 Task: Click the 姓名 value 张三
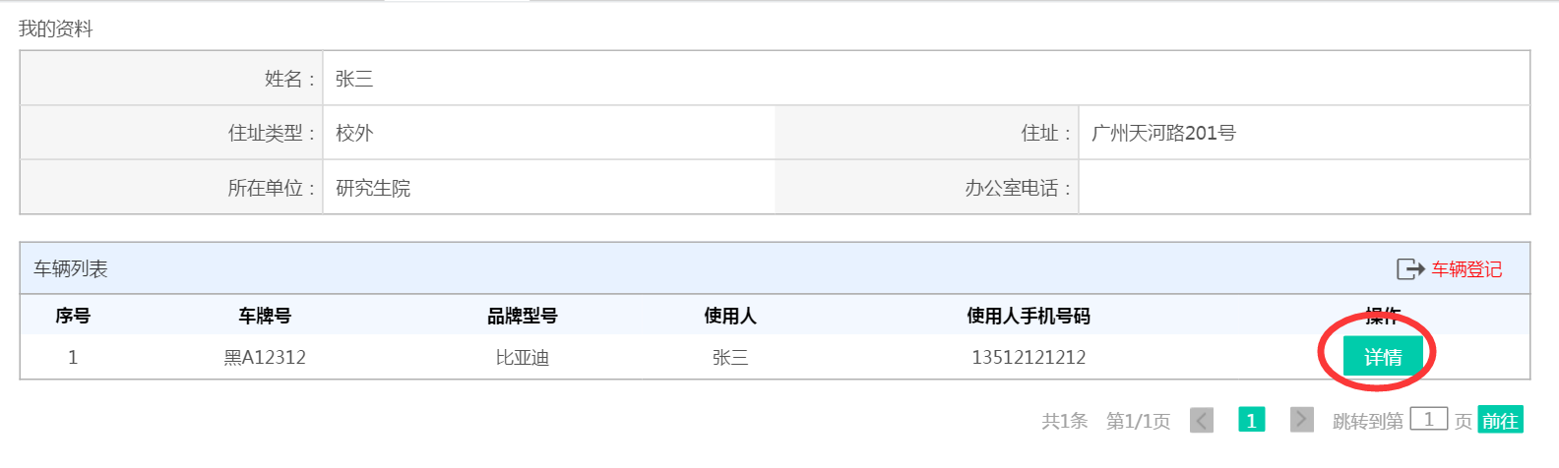354,79
